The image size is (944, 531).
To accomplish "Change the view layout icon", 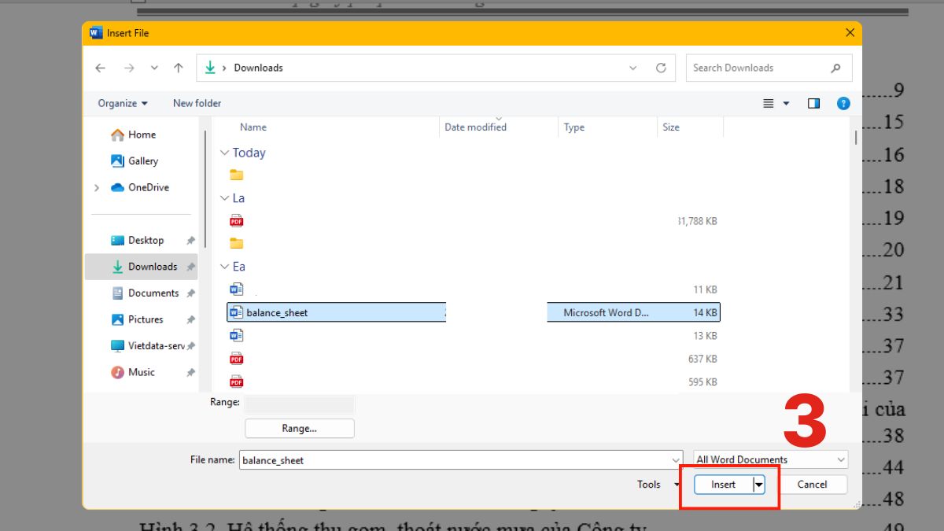I will click(x=769, y=103).
